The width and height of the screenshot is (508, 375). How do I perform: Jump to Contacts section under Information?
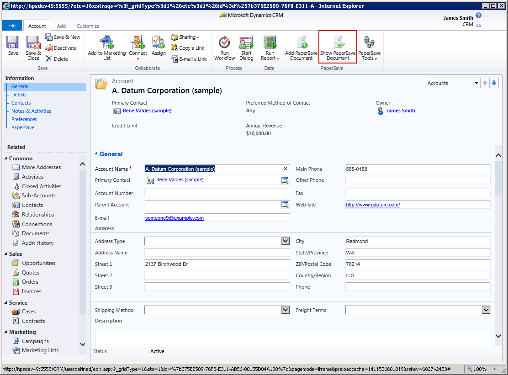tap(21, 103)
